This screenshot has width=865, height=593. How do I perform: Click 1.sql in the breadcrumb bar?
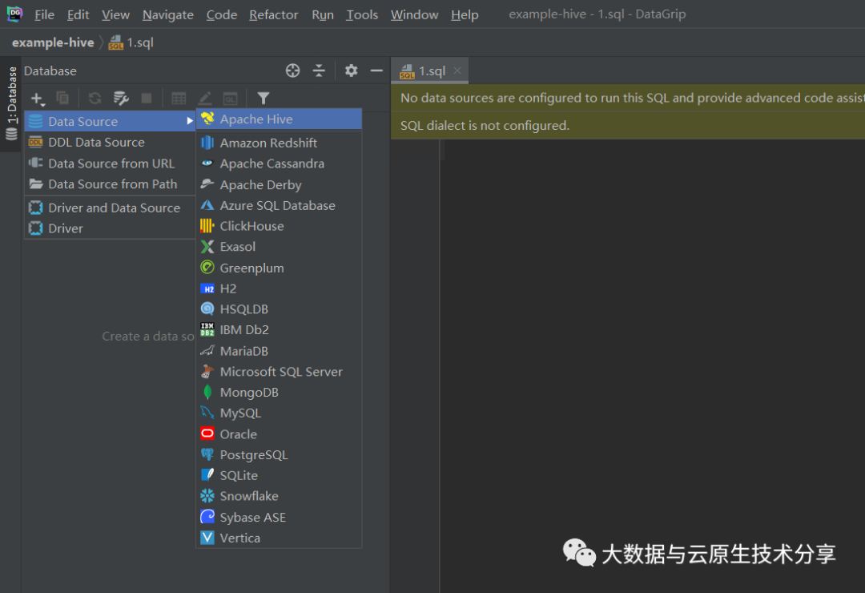pyautogui.click(x=131, y=42)
